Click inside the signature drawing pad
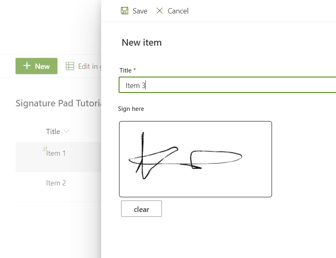This screenshot has width=336, height=258. coord(195,159)
